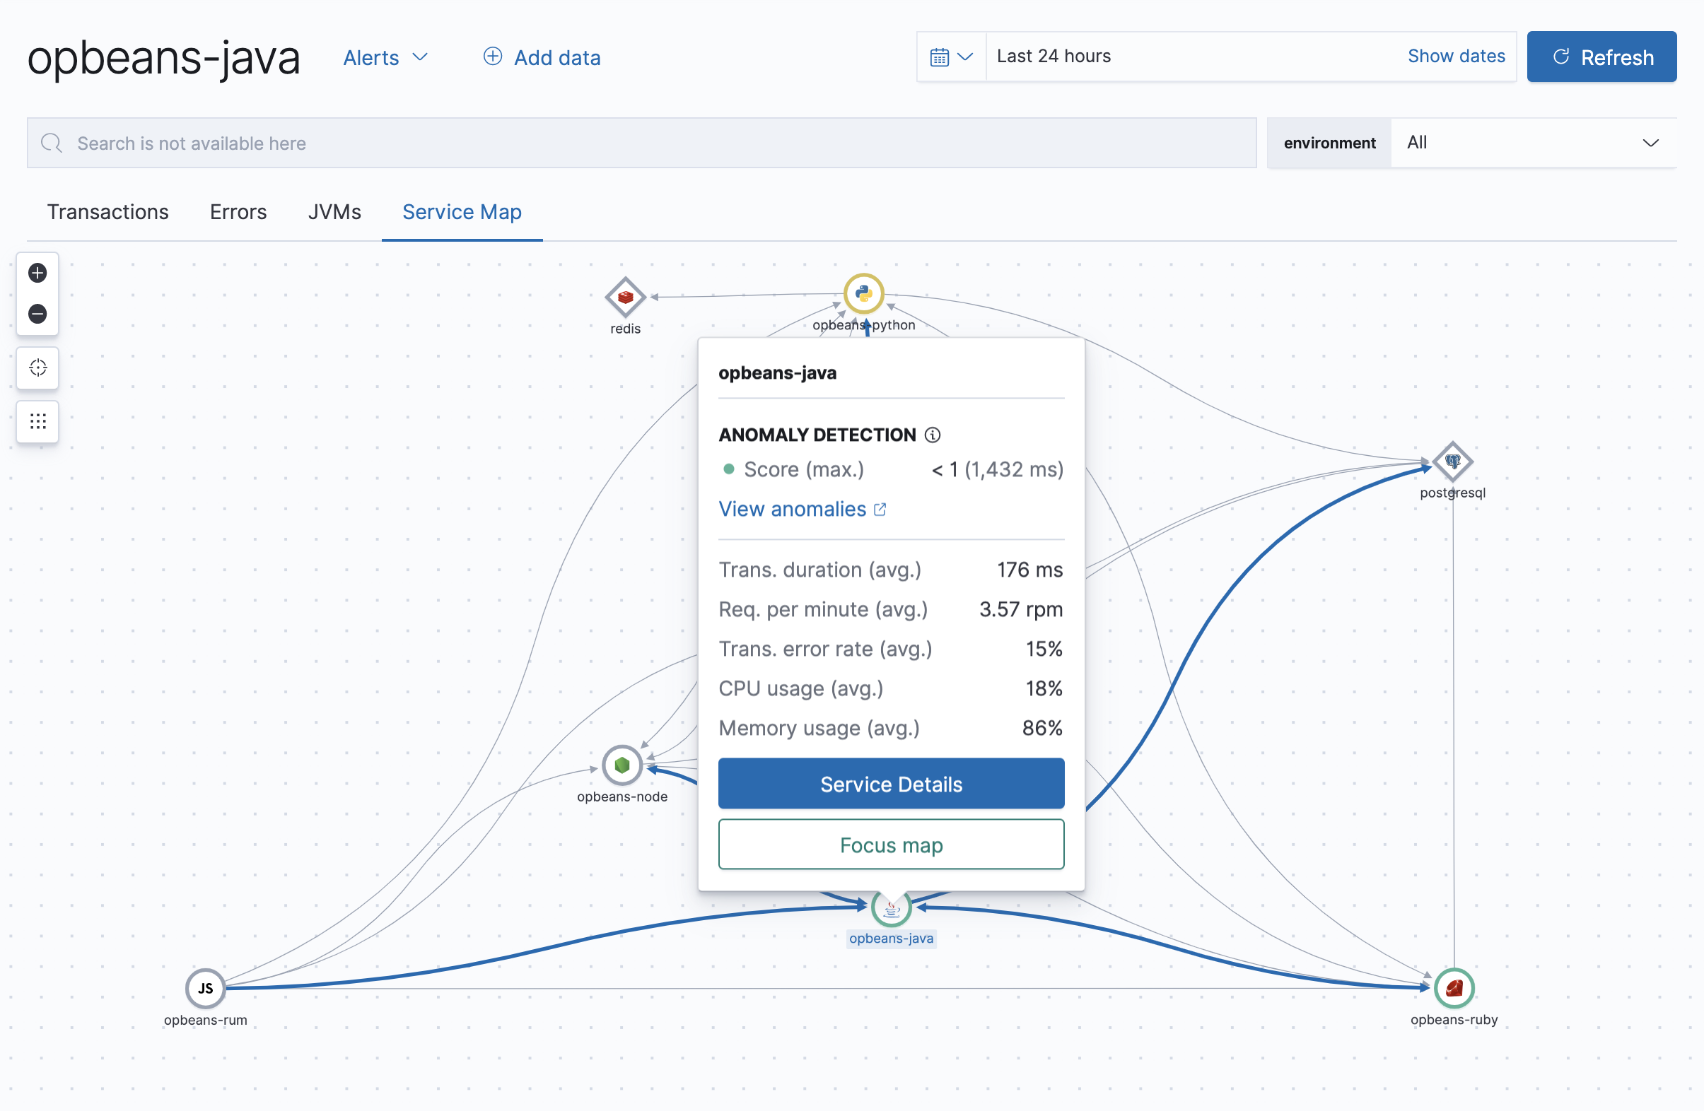Click the disabled search field

(x=641, y=143)
